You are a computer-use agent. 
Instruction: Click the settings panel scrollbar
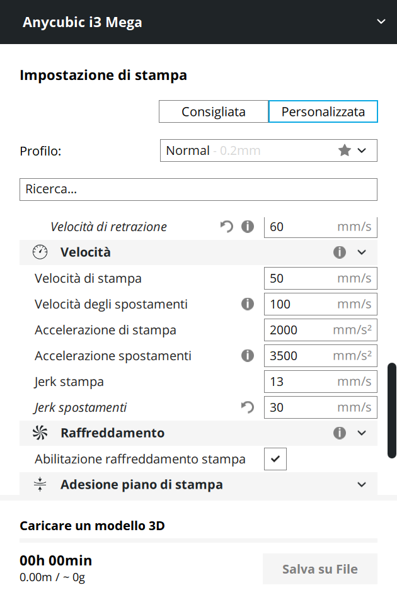click(x=392, y=409)
